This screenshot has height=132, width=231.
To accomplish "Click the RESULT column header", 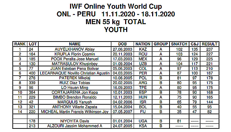I will coord(209,44).
